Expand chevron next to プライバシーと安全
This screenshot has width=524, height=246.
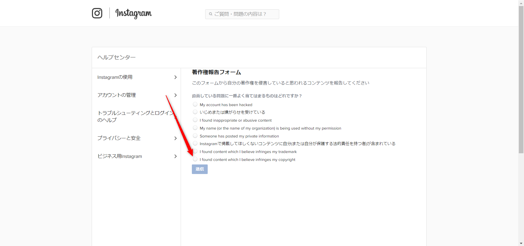pos(175,138)
